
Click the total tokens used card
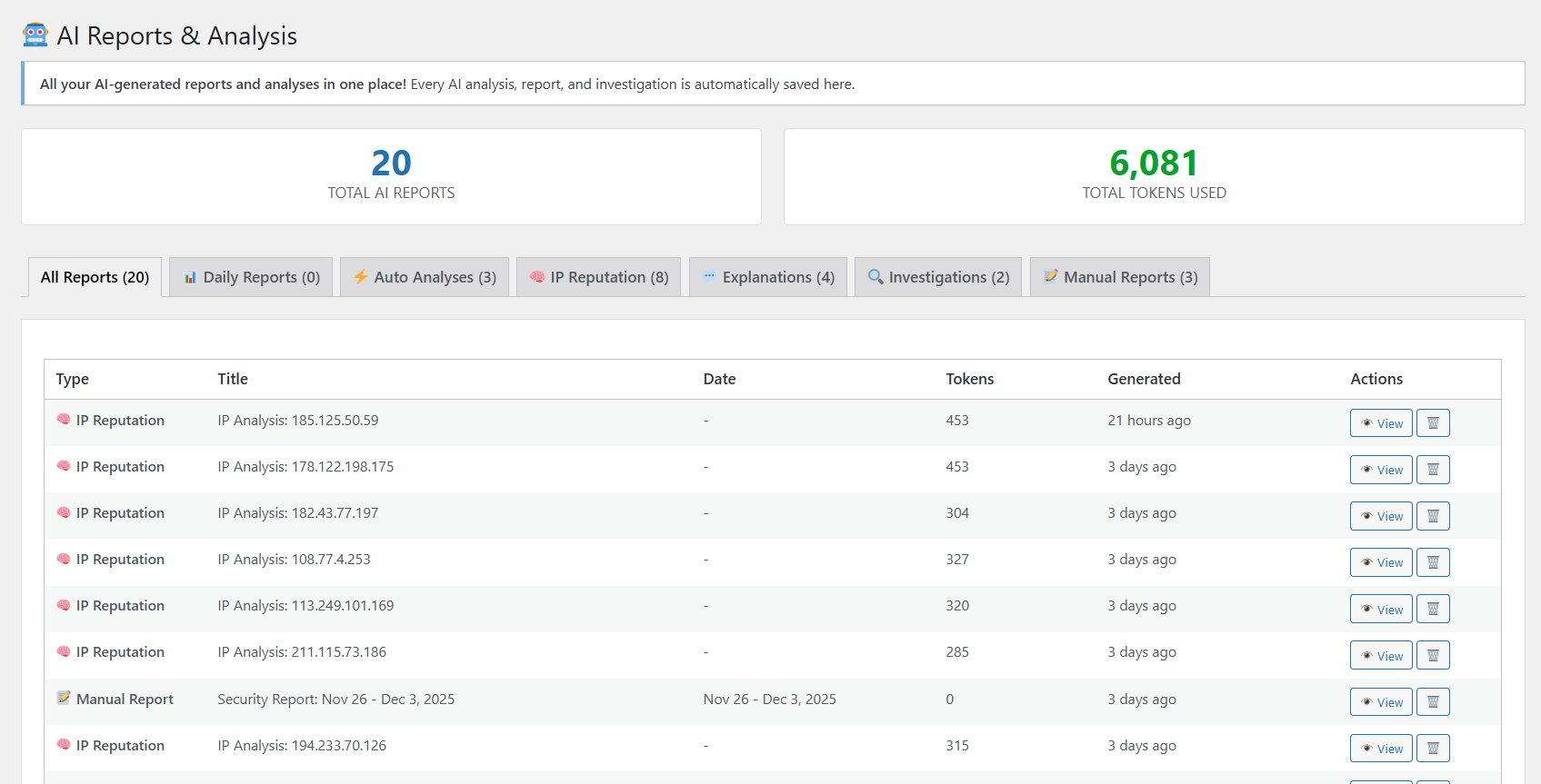point(1154,176)
